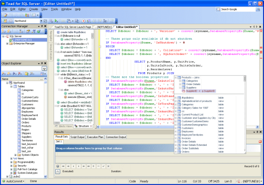Collapse the Tables node in Object Explorer
This screenshot has height=185, width=264.
(x=11, y=86)
